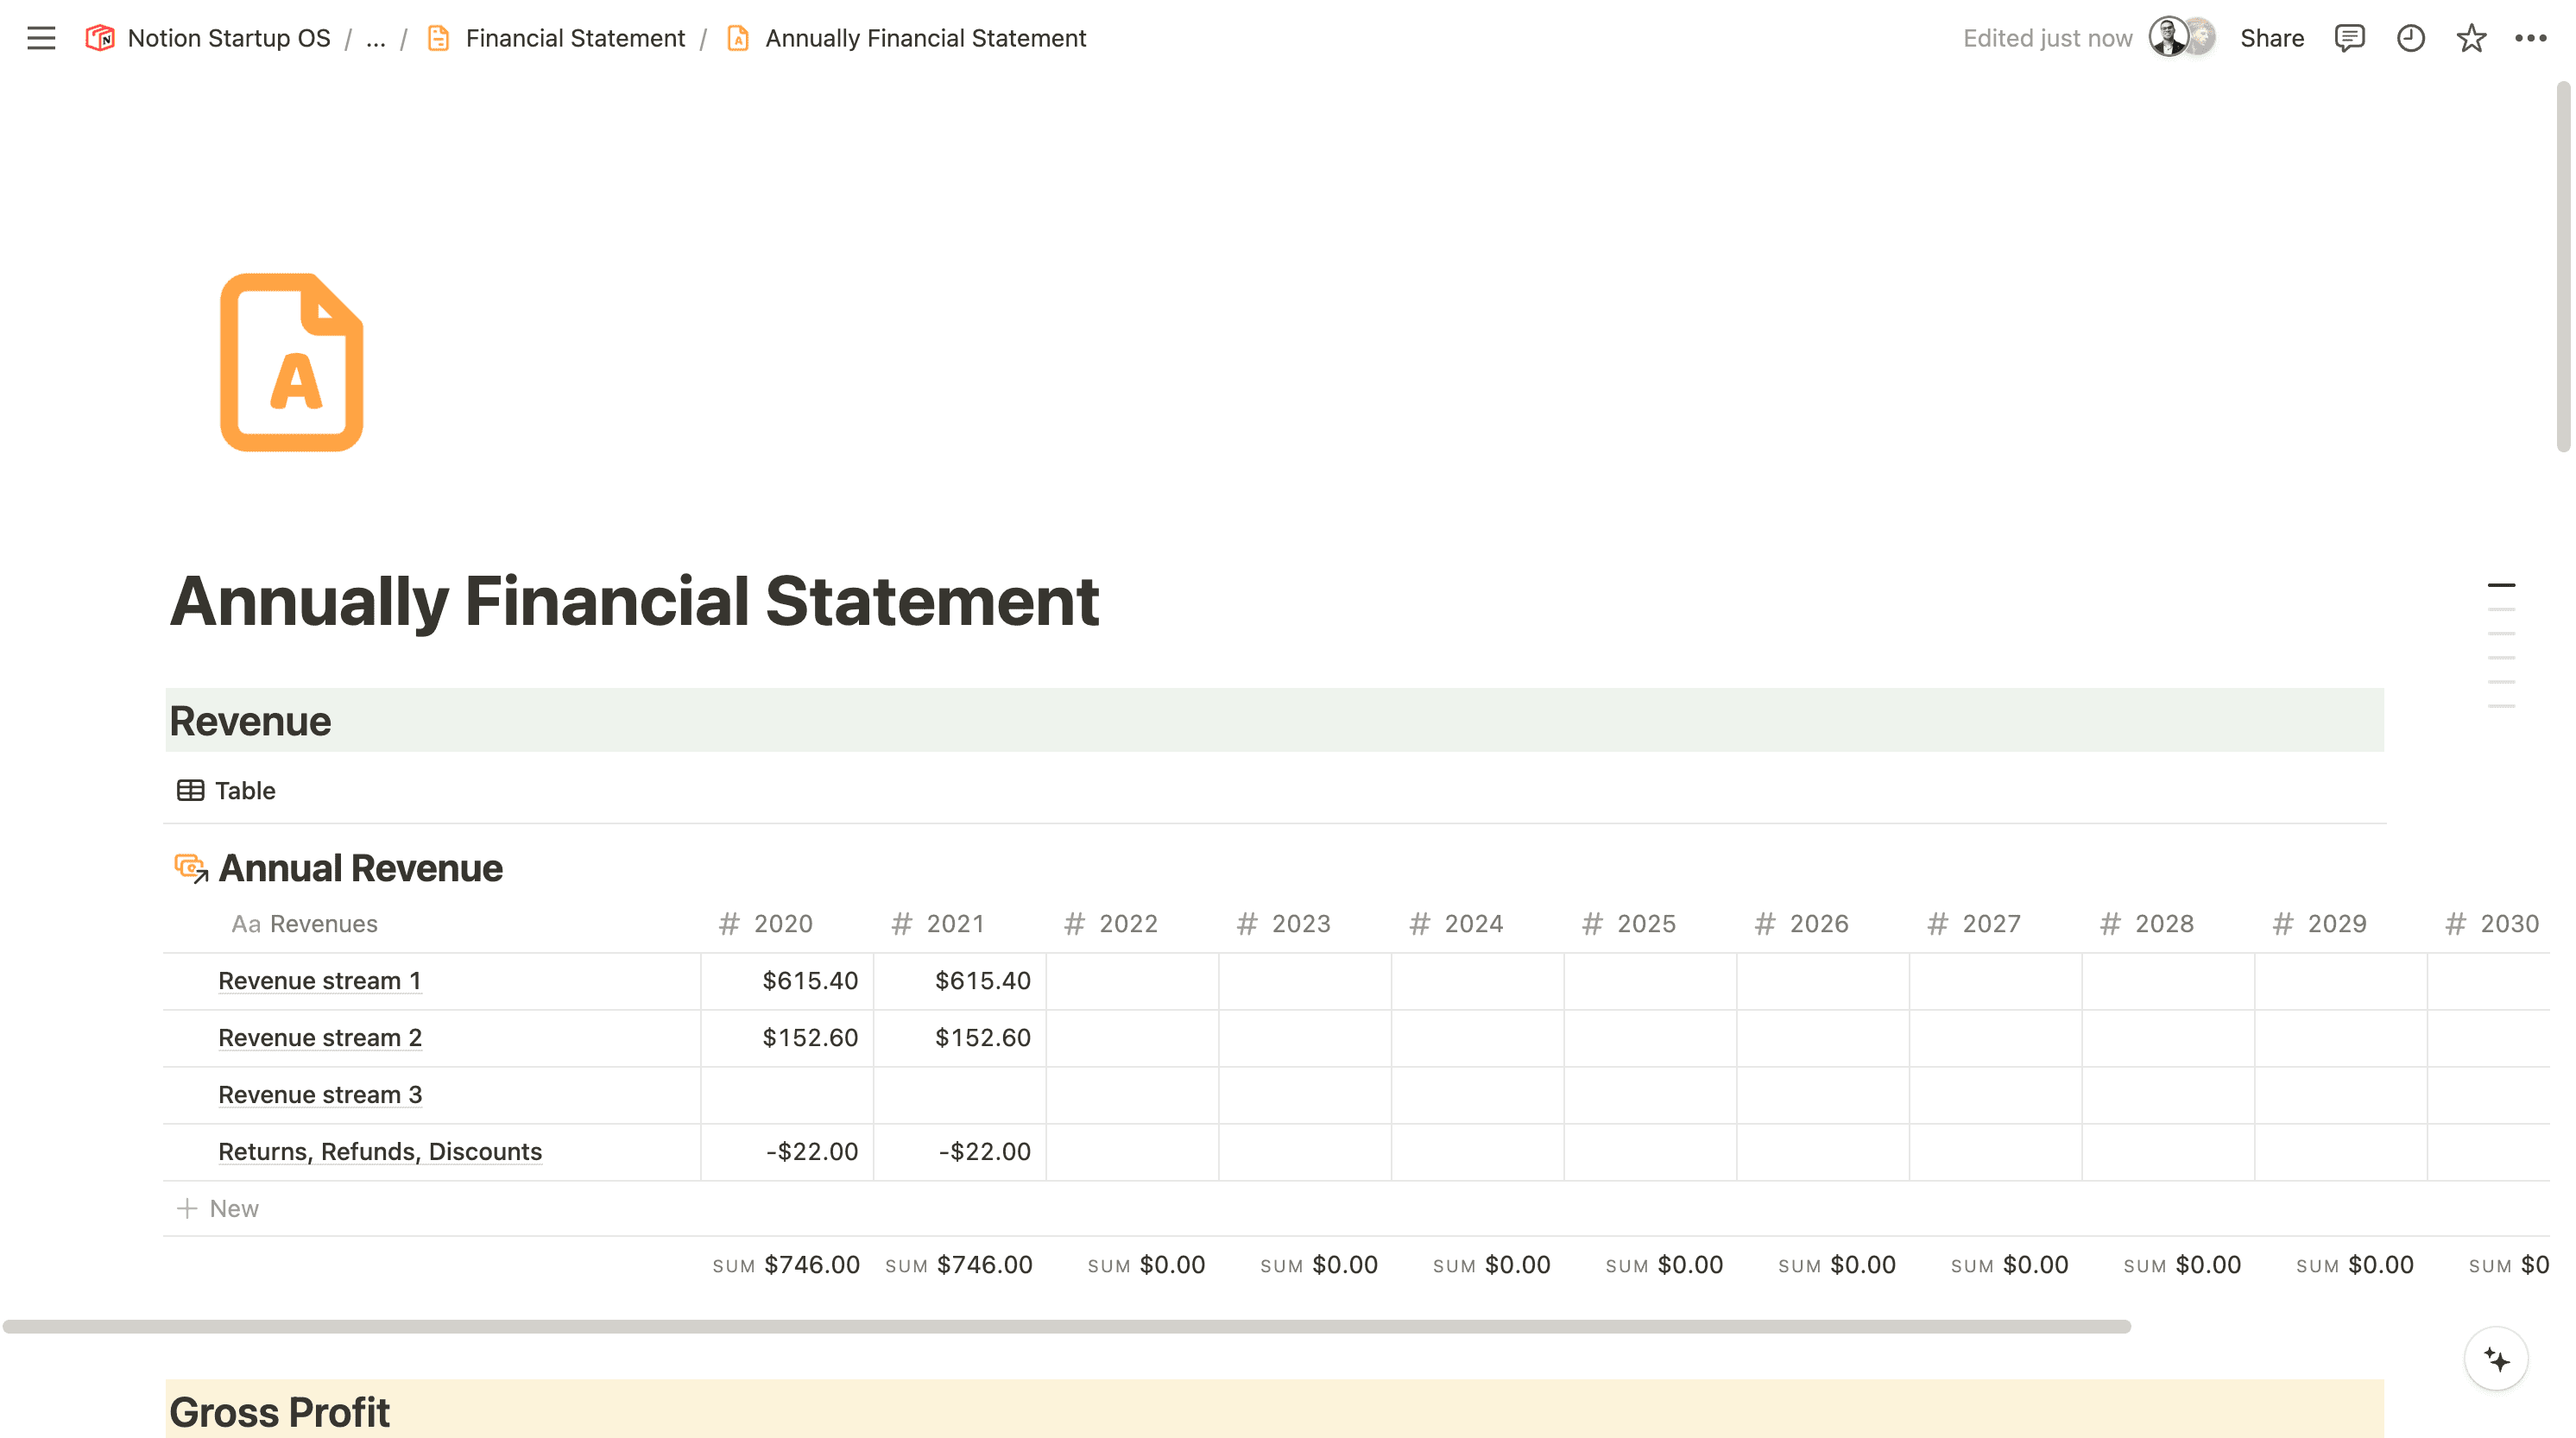The height and width of the screenshot is (1438, 2576).
Task: Open comments with the speech bubble icon
Action: click(2349, 38)
